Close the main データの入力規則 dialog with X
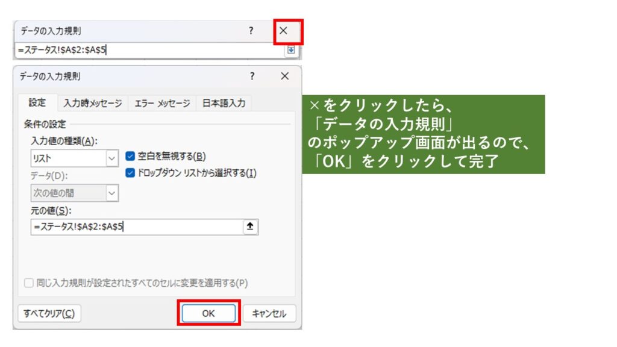Screen dimensions: 617x347 tap(284, 77)
